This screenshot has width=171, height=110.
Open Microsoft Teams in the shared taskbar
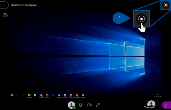pyautogui.click(x=41, y=95)
